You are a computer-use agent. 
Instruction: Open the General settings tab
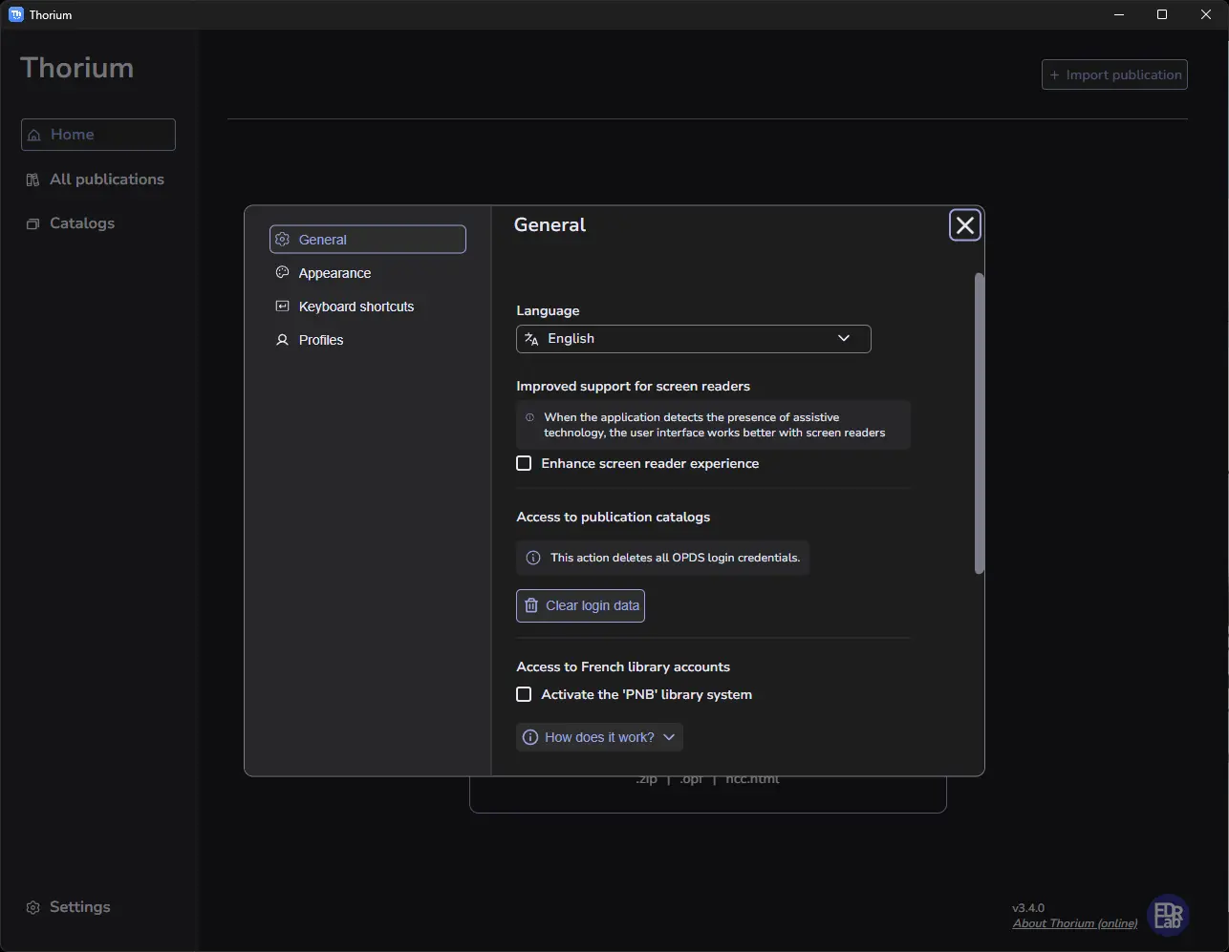pos(368,240)
